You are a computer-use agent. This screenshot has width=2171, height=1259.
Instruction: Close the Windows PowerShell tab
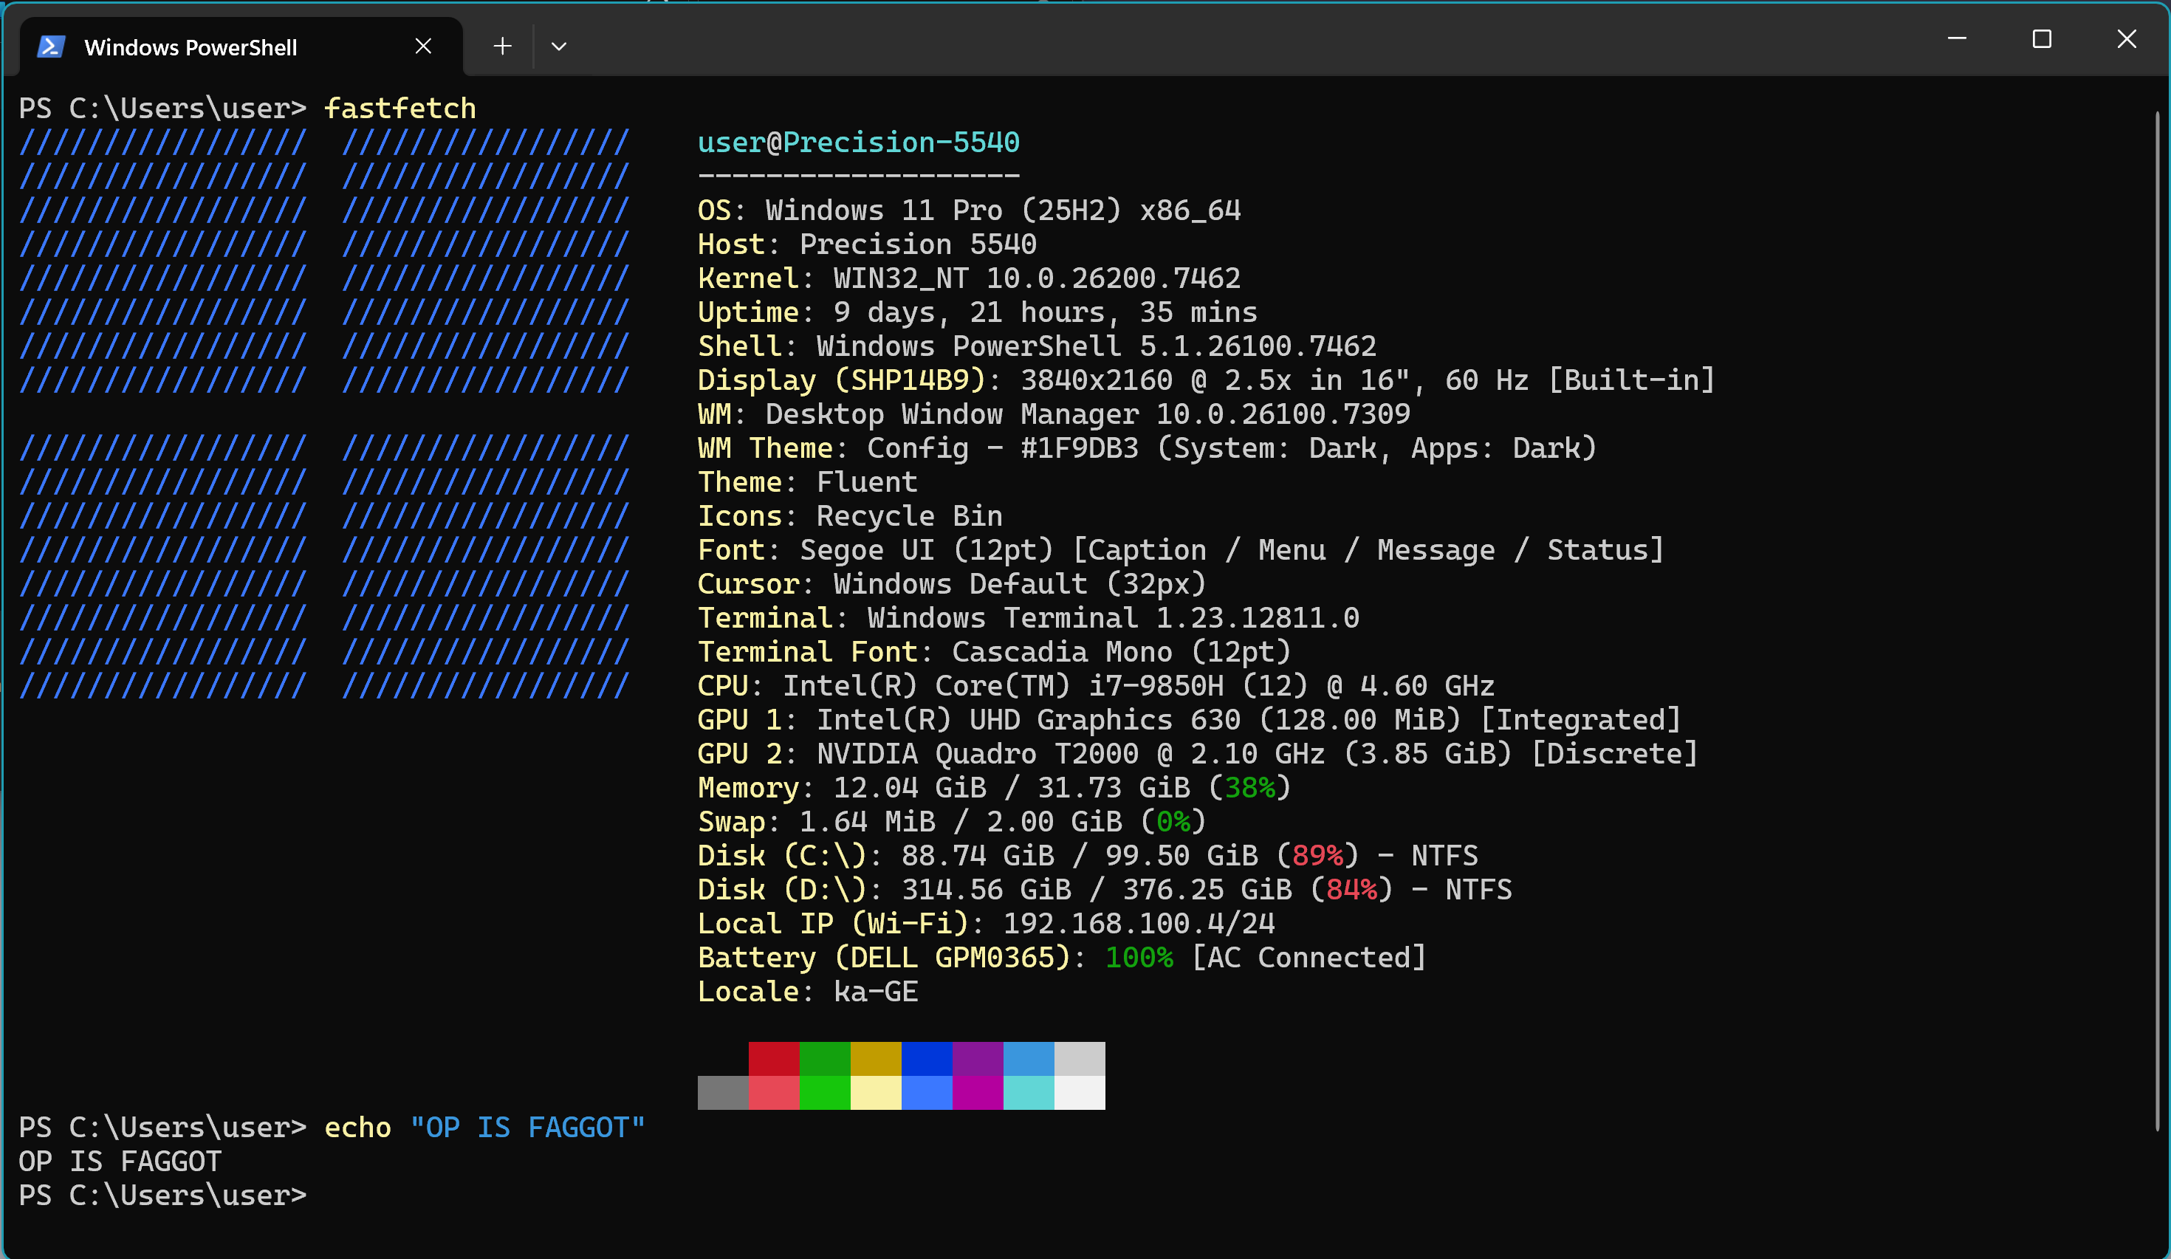click(423, 47)
